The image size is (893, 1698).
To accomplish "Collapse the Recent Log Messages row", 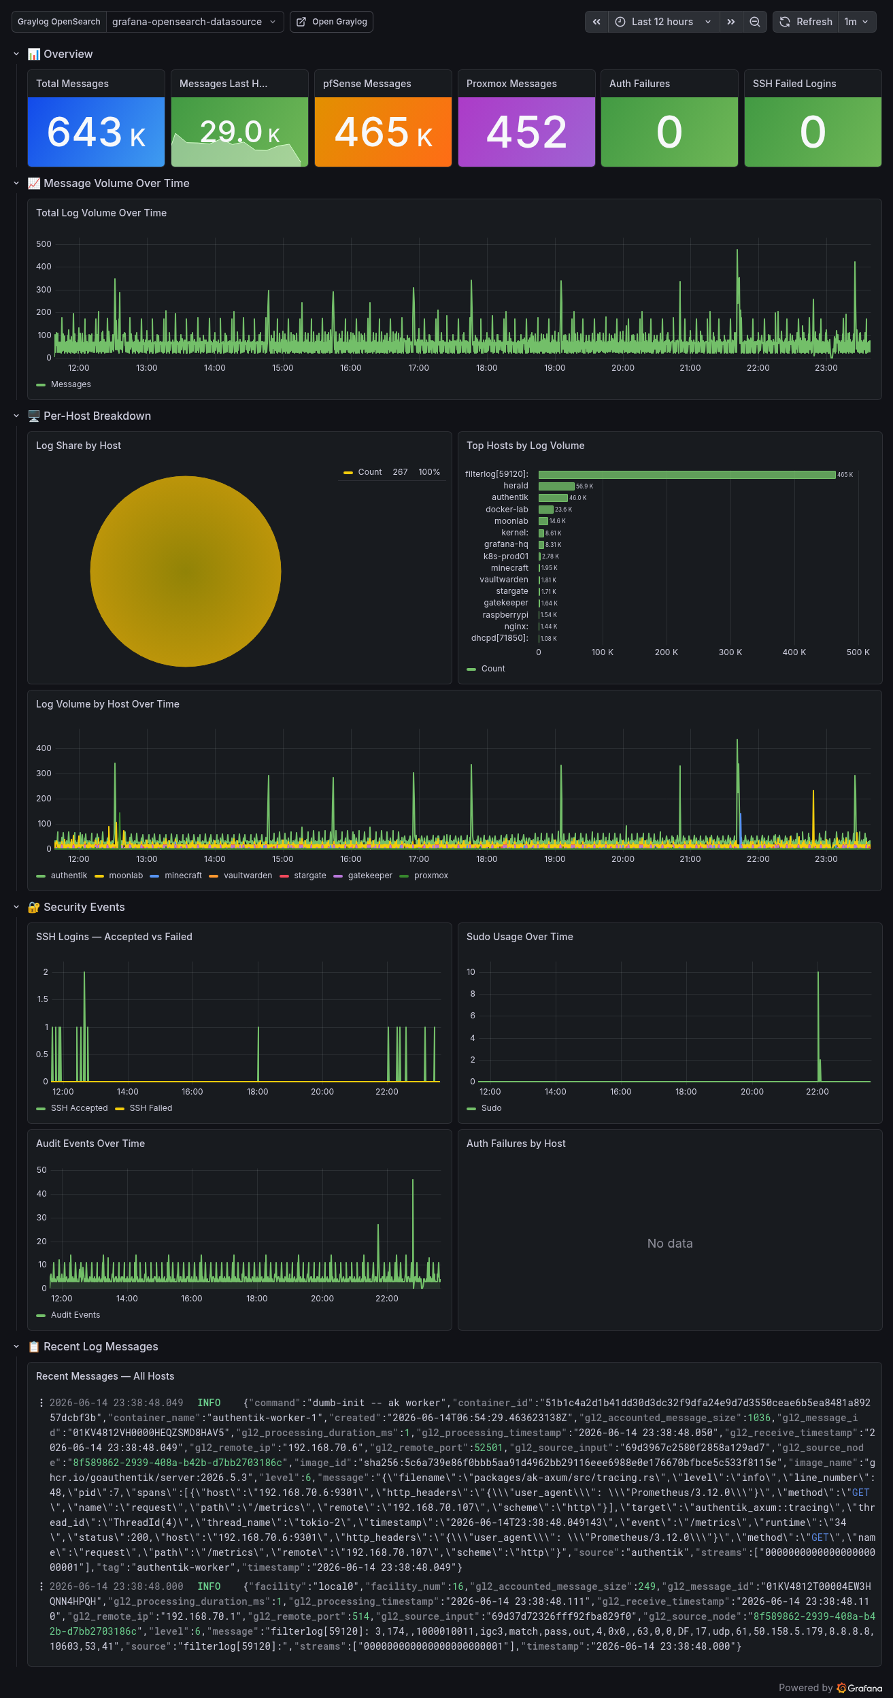I will 16,1347.
